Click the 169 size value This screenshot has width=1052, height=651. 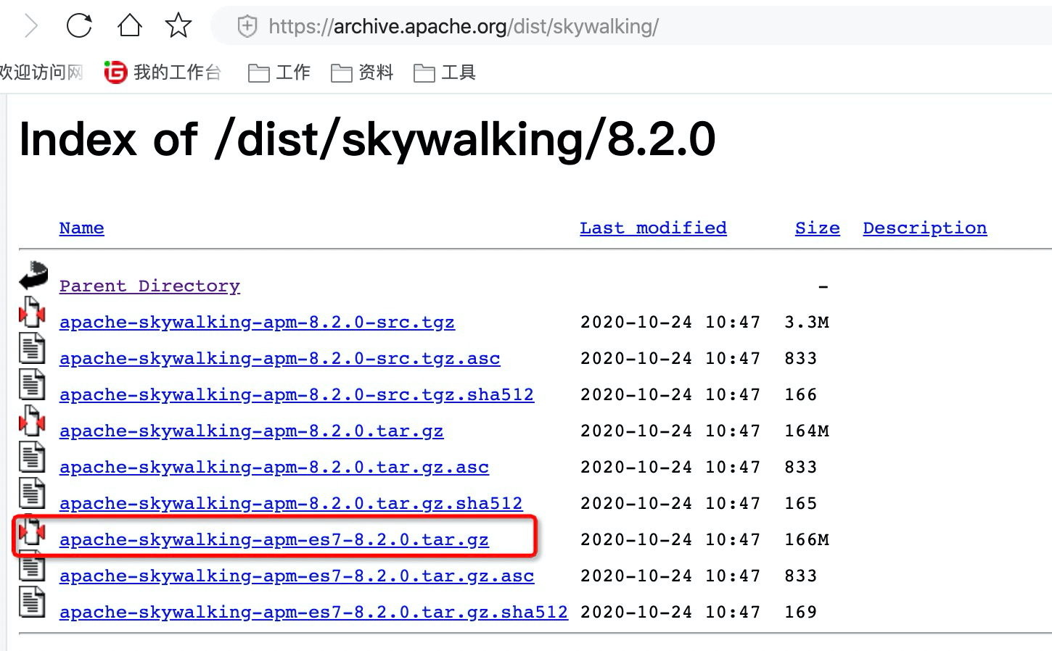coord(801,612)
